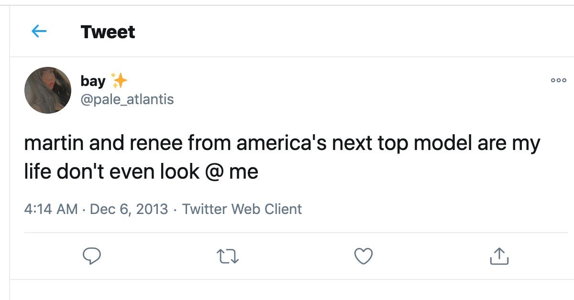Screen dimensions: 574x300
Task: Retweet this tweet
Action: coord(228,257)
